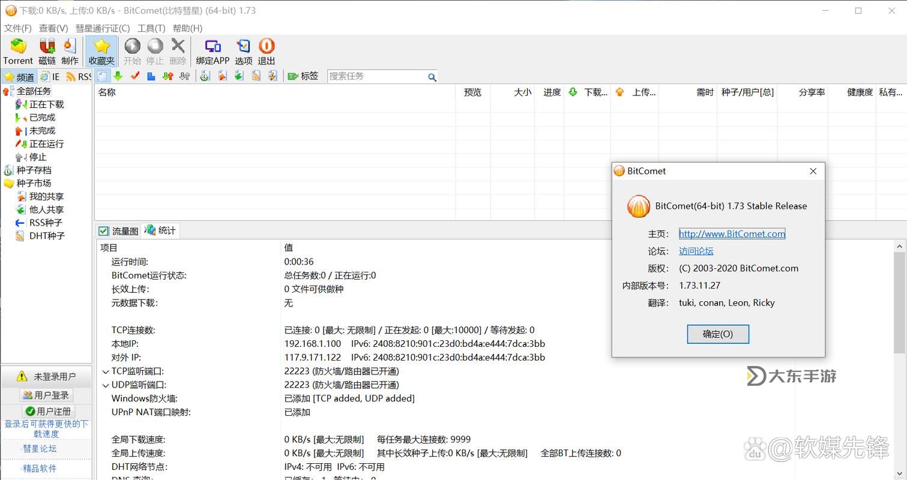Open the 彗星通行证(C) menu
This screenshot has height=480, width=907.
click(103, 28)
